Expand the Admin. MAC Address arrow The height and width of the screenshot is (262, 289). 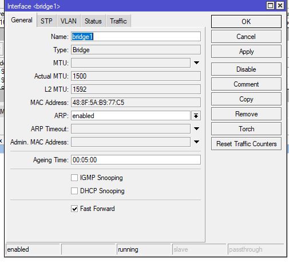tap(196, 142)
